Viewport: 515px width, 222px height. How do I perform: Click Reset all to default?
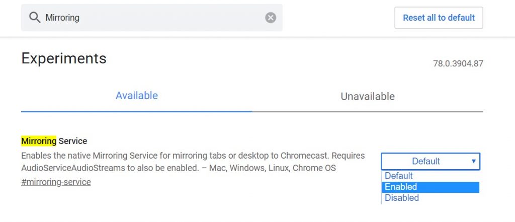click(439, 18)
